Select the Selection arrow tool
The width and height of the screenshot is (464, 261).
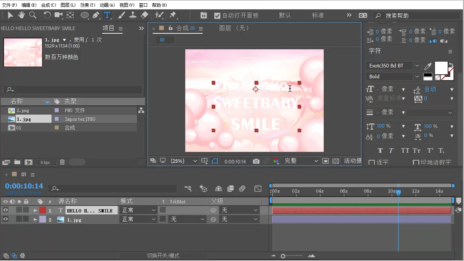point(11,15)
